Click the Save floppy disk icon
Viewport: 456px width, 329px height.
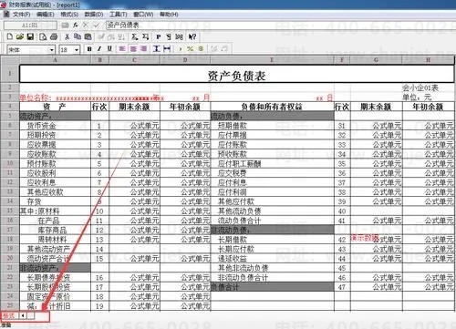click(30, 36)
